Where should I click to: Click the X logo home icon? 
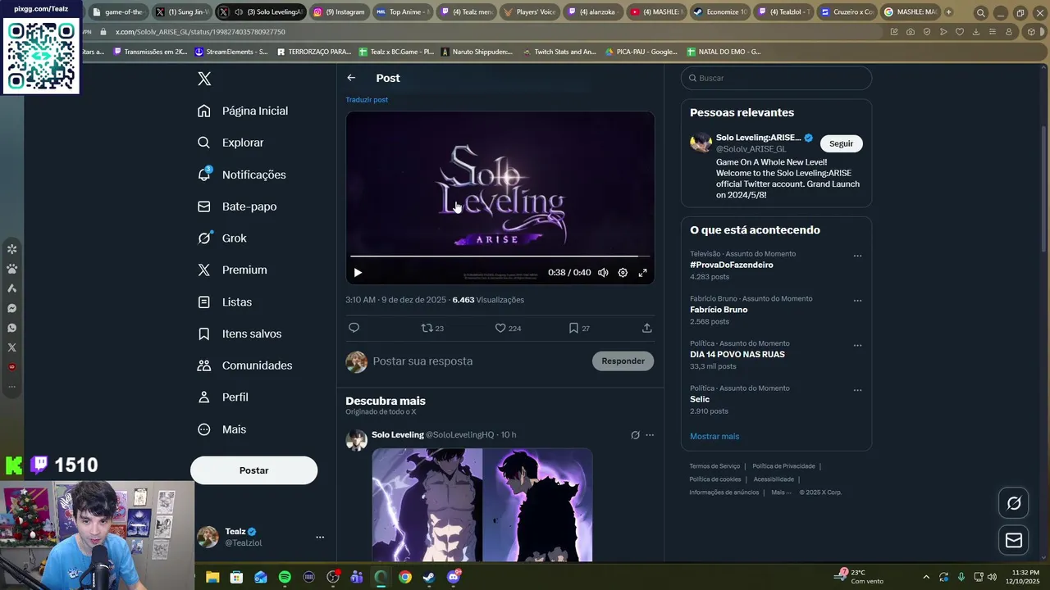click(x=204, y=79)
